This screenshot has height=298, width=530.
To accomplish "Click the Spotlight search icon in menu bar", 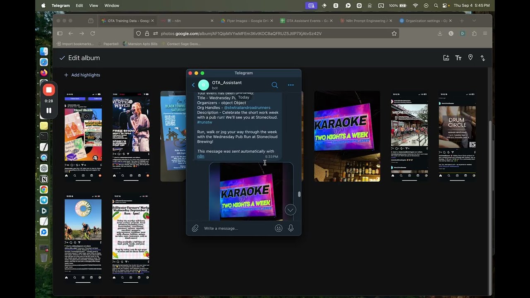I will tap(436, 5).
